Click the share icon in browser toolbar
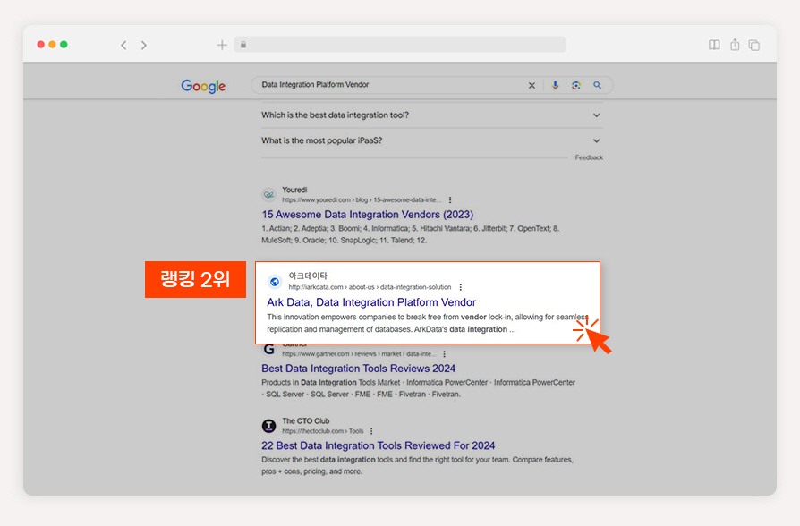Screen dimensions: 800x526 pos(735,45)
